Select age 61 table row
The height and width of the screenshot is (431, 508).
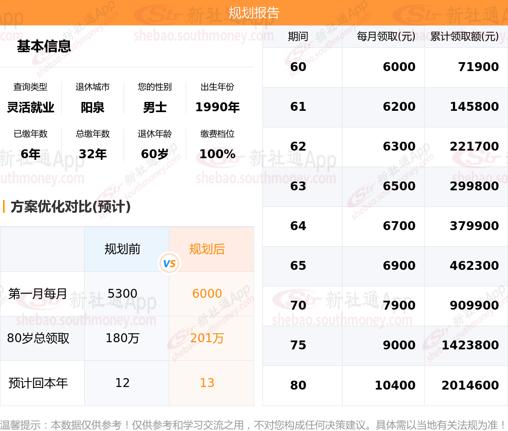385,107
